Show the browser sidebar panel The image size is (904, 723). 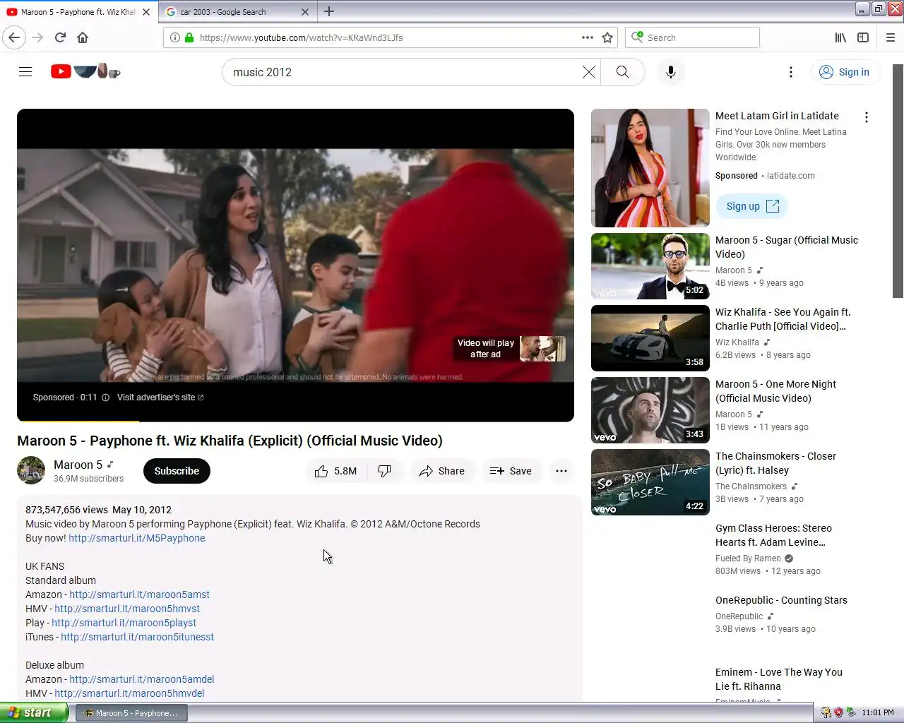pyautogui.click(x=863, y=37)
